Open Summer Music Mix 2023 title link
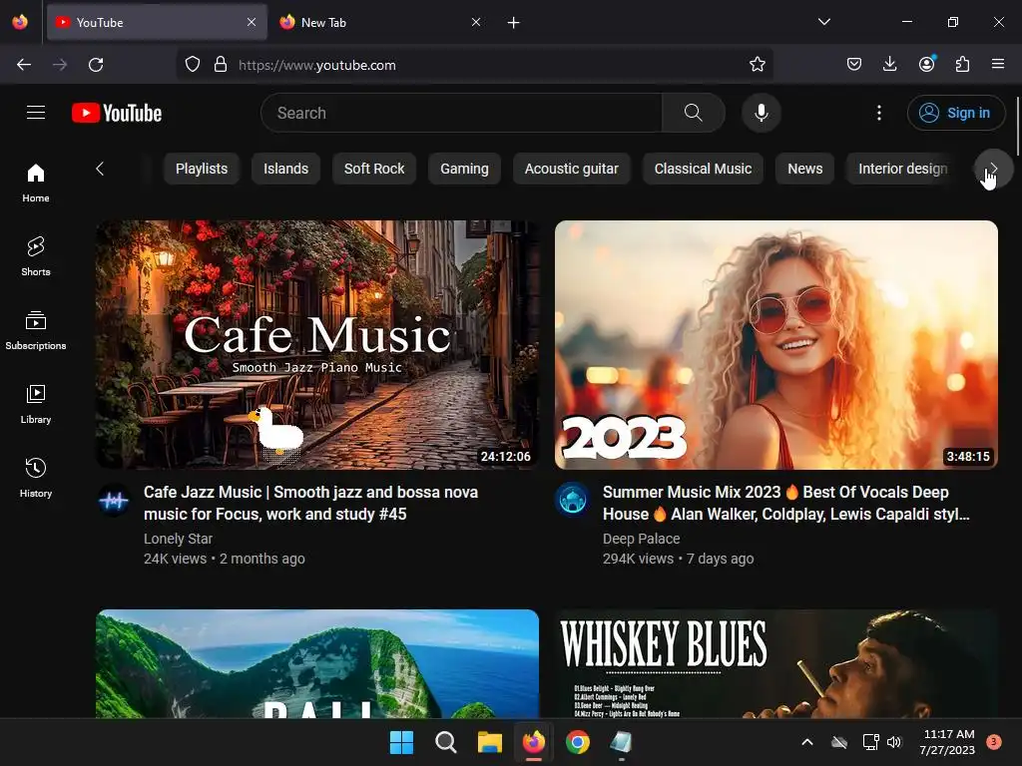The width and height of the screenshot is (1022, 766). [786, 503]
